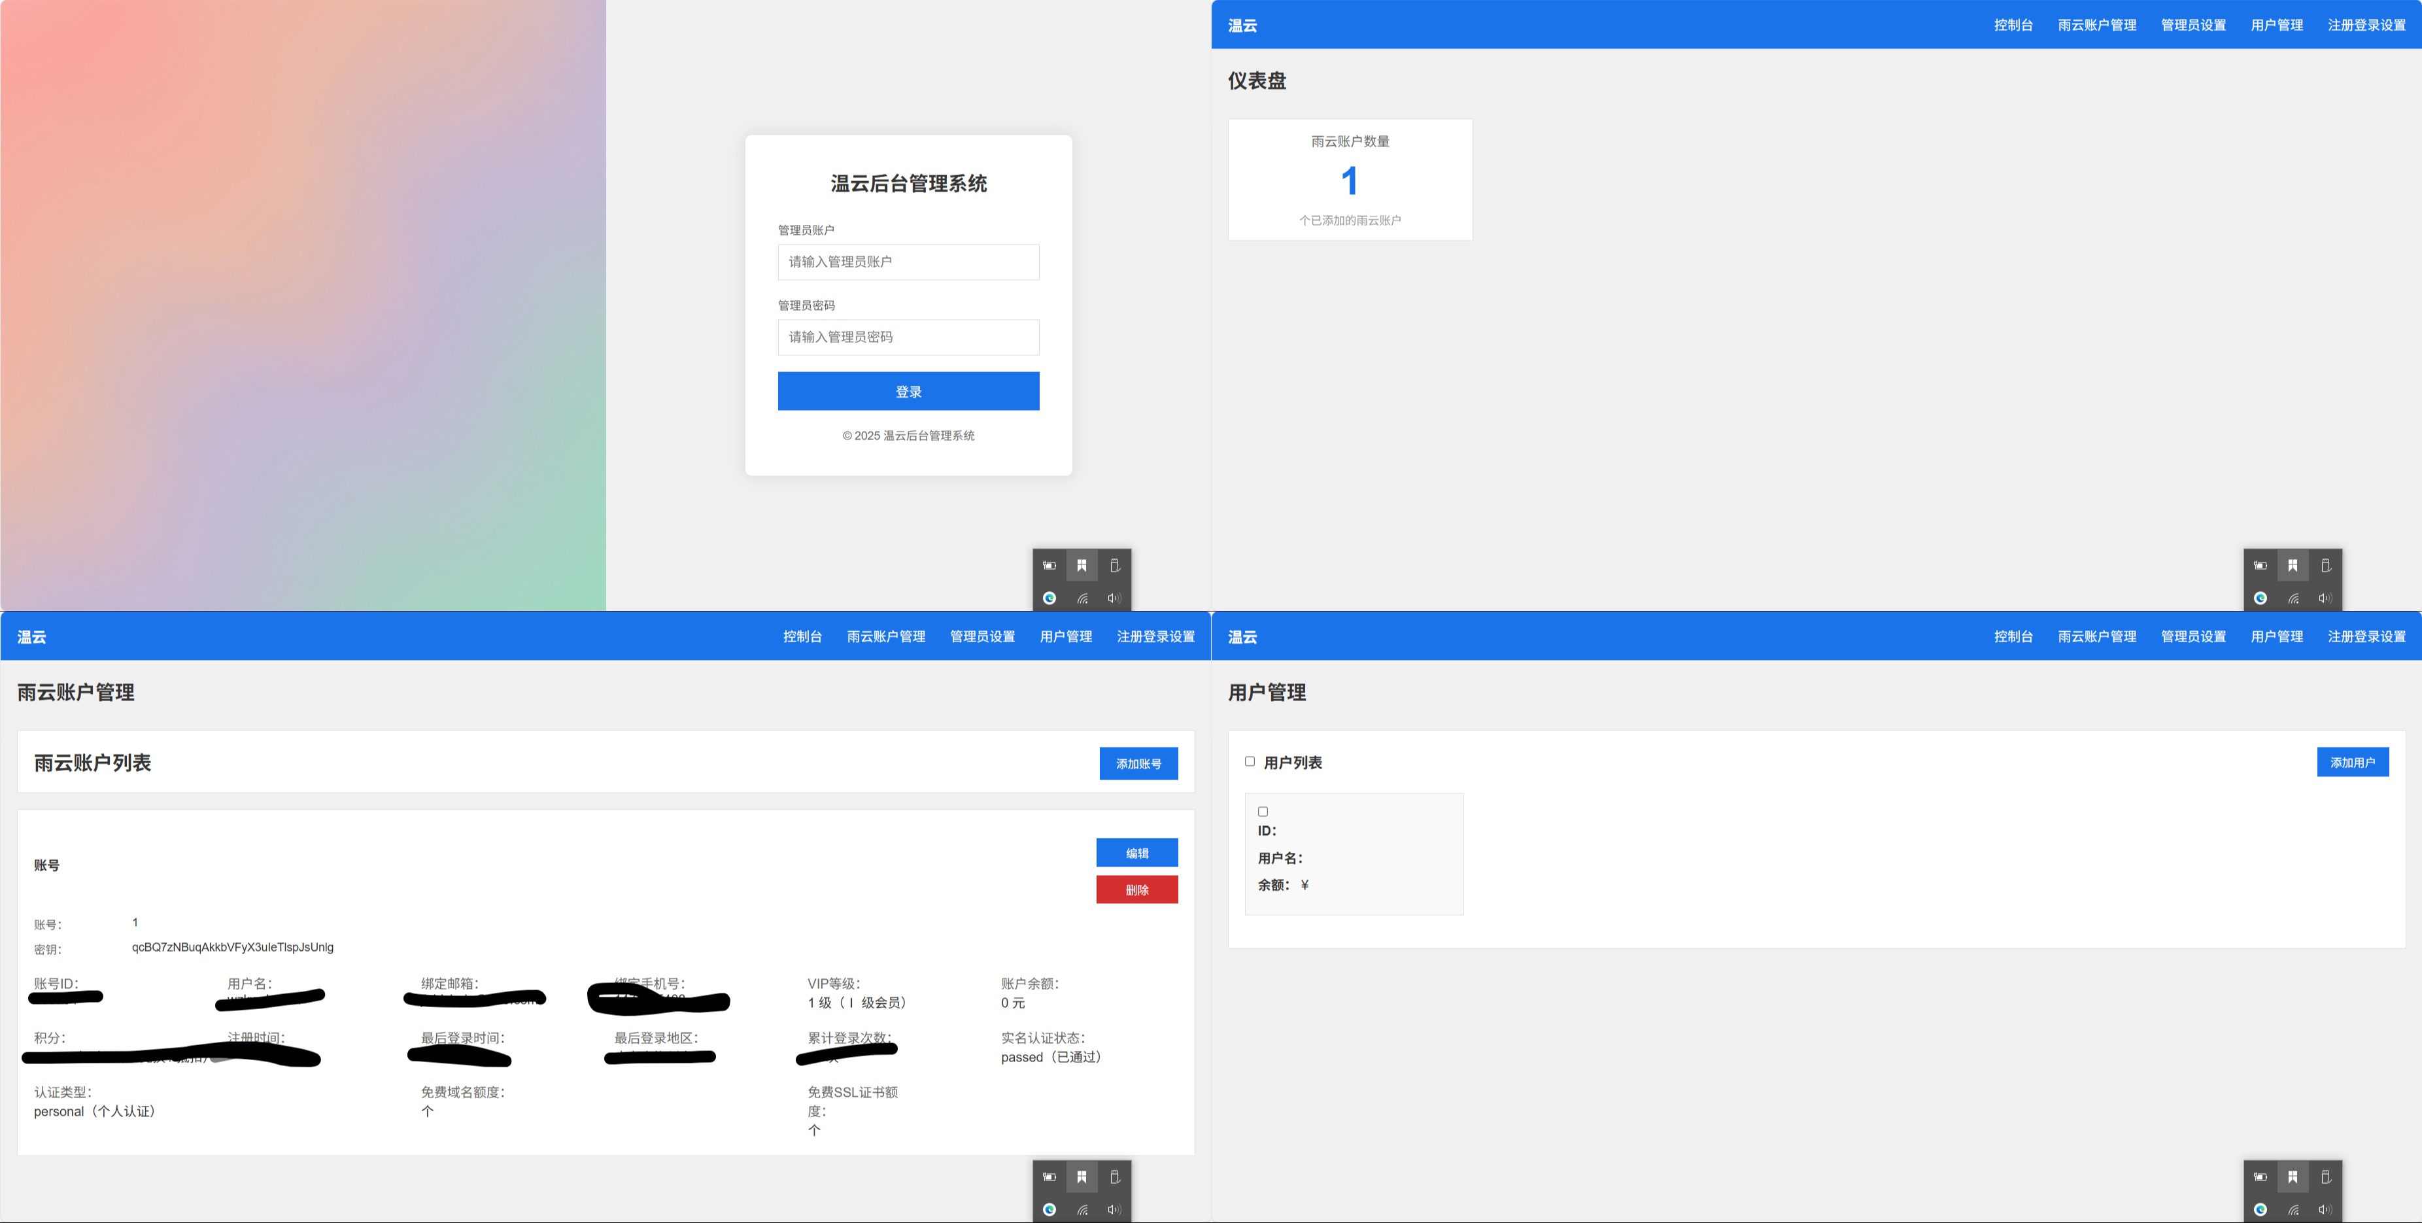
Task: Click the 添加账号 button
Action: [1138, 763]
